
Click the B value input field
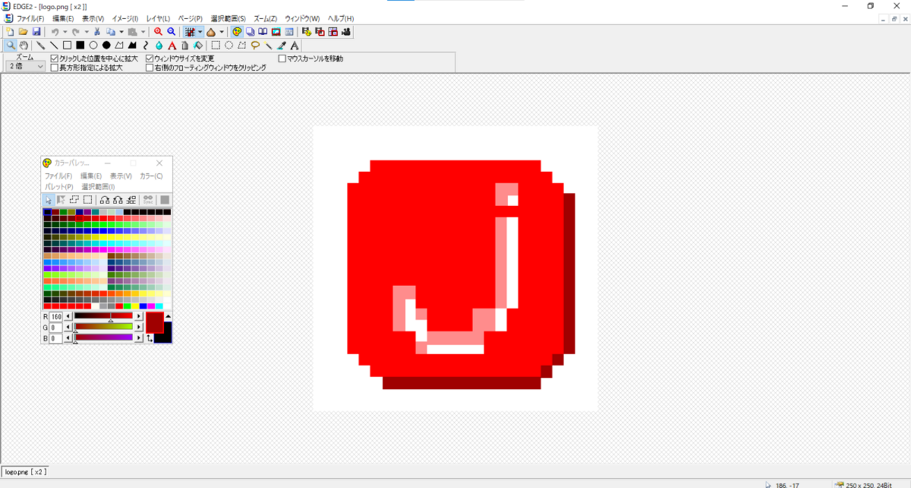(x=56, y=338)
